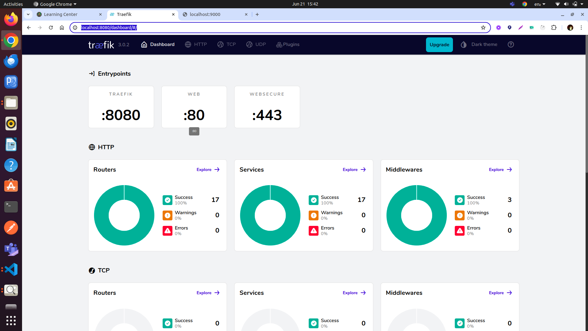Viewport: 588px width, 331px height.
Task: Click HTTP Routers Warnings icon
Action: point(168,215)
